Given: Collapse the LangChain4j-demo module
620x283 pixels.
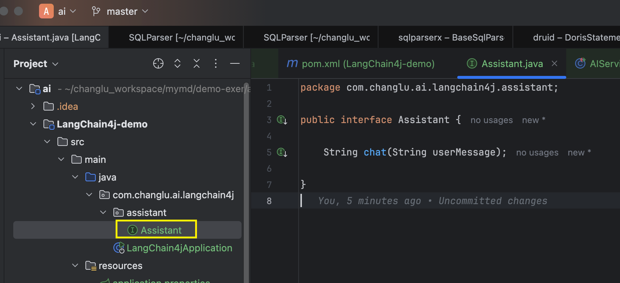Looking at the screenshot, I should (x=33, y=124).
